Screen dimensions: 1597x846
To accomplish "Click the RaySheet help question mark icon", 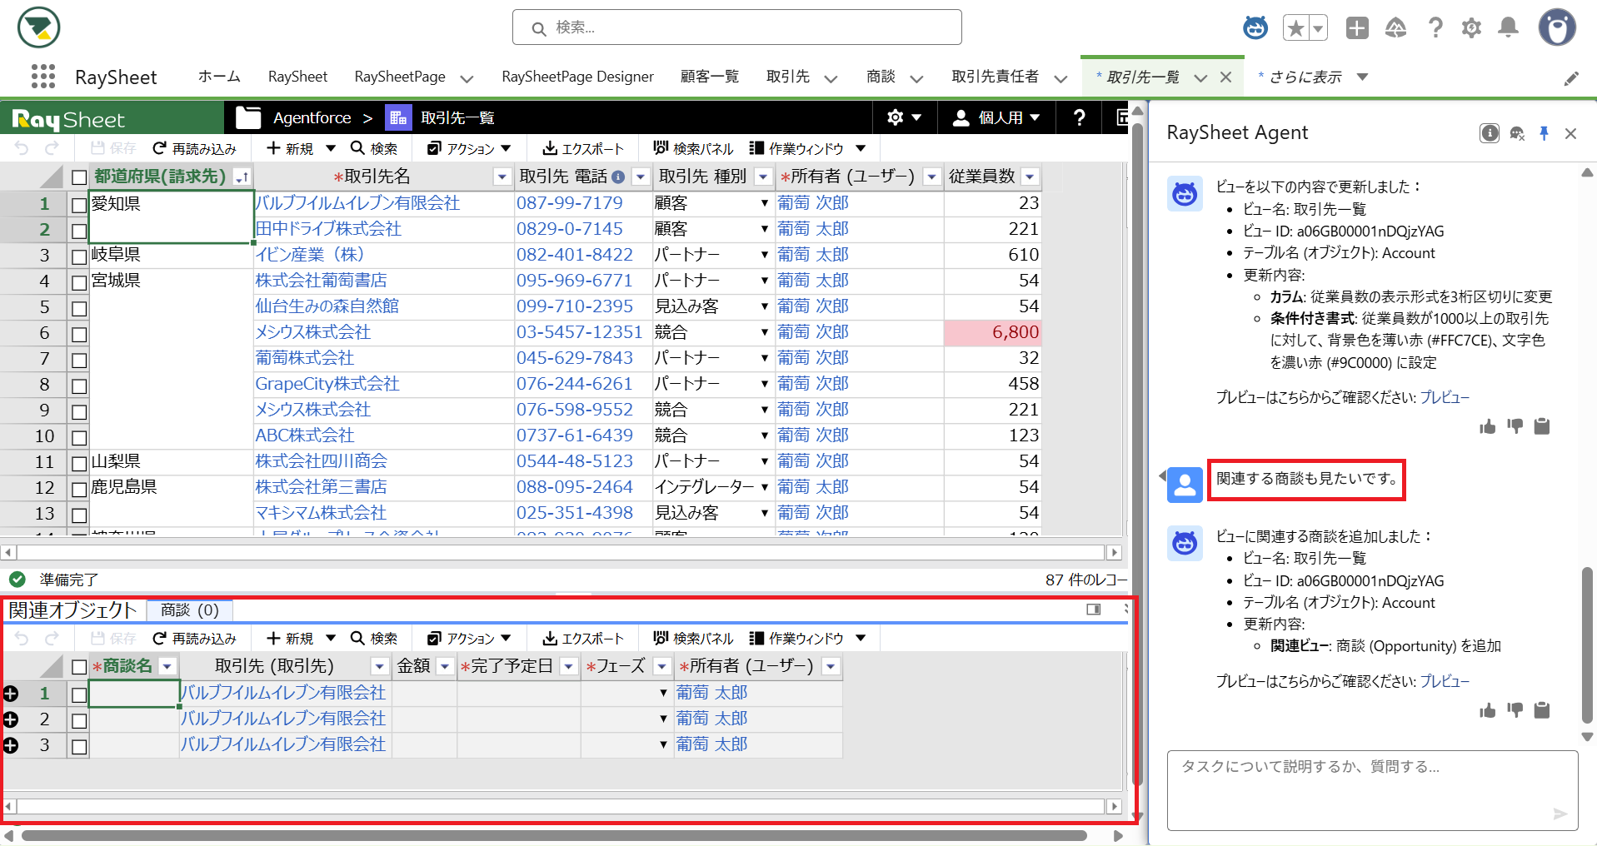I will click(1080, 117).
